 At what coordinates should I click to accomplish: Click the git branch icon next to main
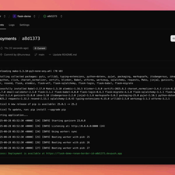click(36, 55)
